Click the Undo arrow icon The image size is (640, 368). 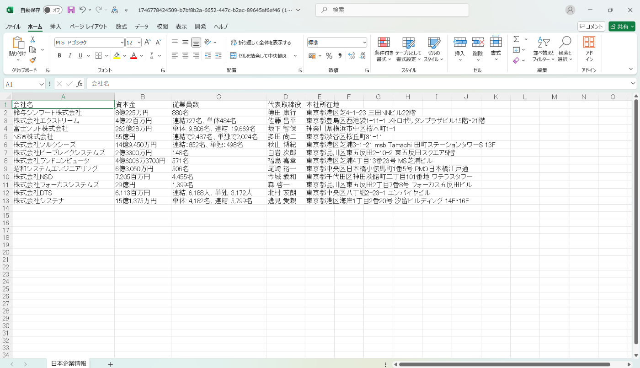(x=82, y=10)
